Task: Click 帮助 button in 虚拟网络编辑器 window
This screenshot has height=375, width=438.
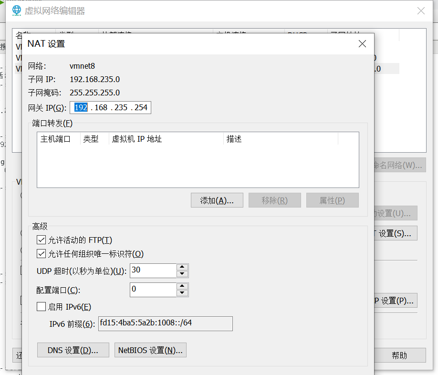Action: point(400,355)
